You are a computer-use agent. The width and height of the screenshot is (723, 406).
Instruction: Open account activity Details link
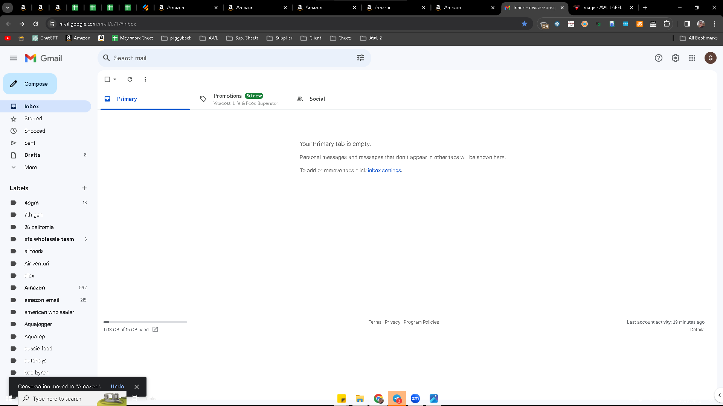pyautogui.click(x=697, y=330)
